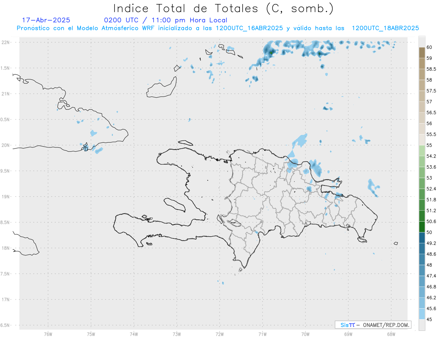Click the colorbar value '51.2'
439x339 pixels.
click(x=431, y=211)
